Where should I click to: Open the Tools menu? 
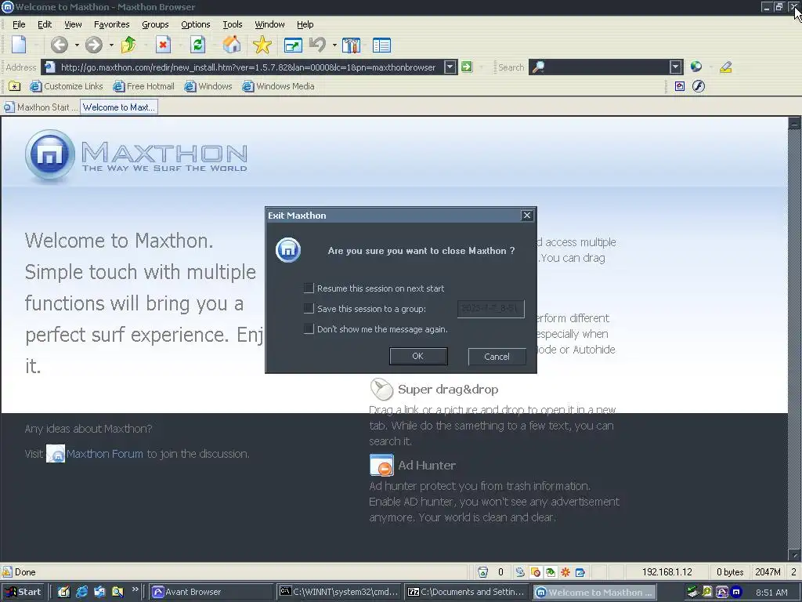tap(232, 24)
